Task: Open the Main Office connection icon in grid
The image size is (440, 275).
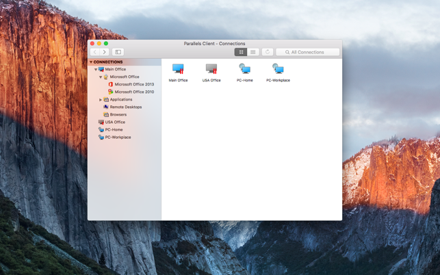Action: (178, 69)
